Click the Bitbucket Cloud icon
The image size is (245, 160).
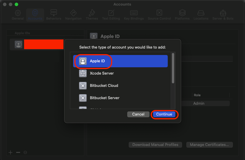point(83,86)
